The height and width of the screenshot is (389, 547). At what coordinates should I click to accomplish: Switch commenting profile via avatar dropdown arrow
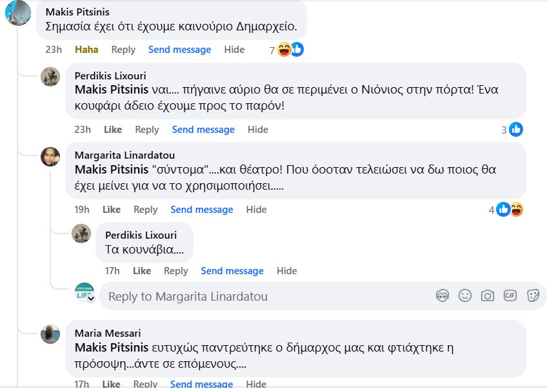pos(91,299)
